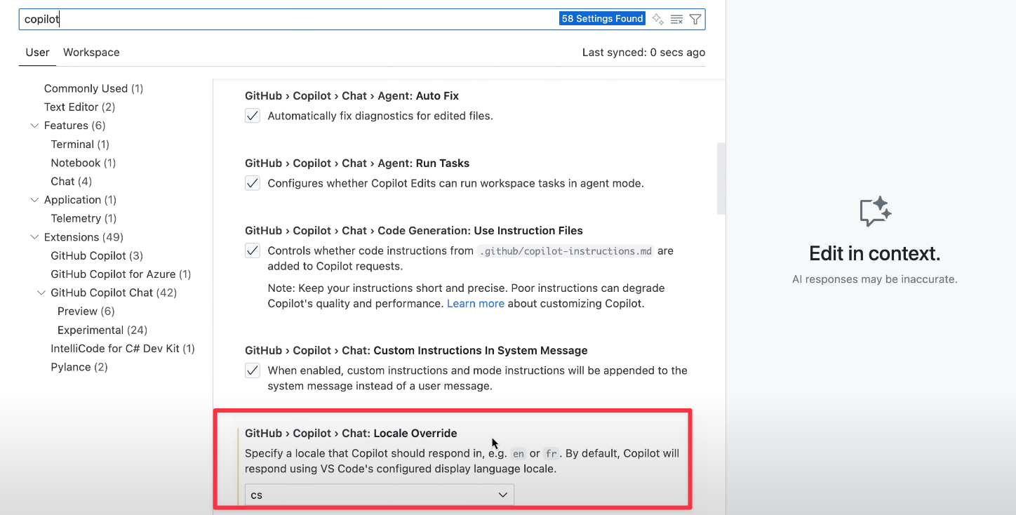1016x515 pixels.
Task: Click the settings list vertical scrollbar
Action: pyautogui.click(x=721, y=178)
